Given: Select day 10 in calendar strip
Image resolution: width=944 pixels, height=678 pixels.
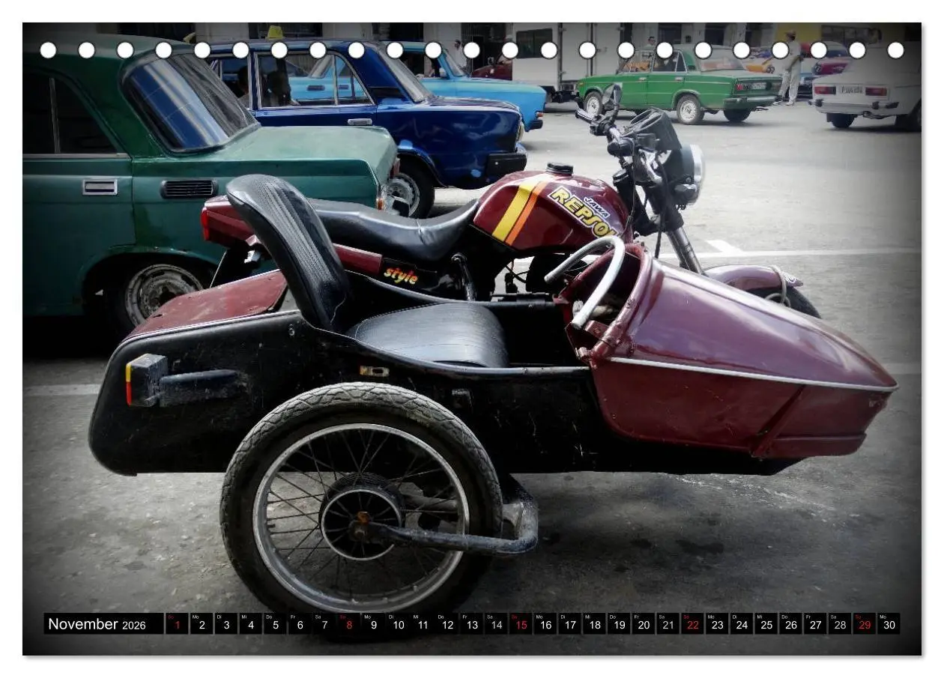Looking at the screenshot, I should [398, 623].
